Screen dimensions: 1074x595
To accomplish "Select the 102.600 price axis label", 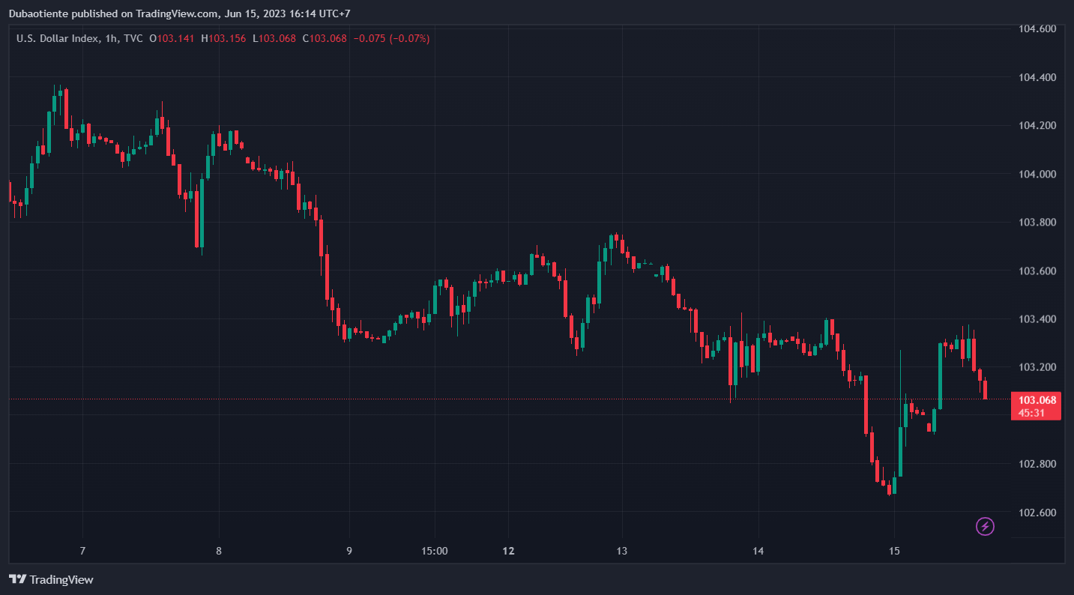I will [x=1037, y=513].
